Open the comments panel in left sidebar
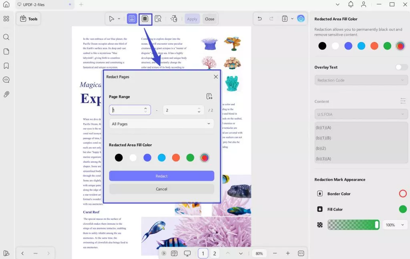The height and width of the screenshot is (259, 410). (6, 80)
